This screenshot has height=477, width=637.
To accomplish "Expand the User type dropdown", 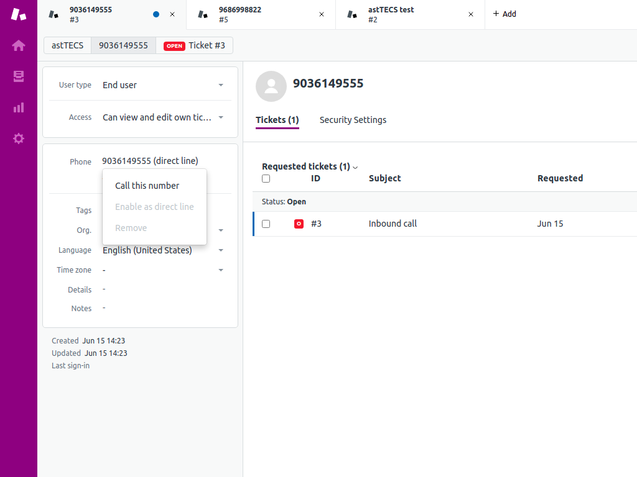I will coord(221,85).
